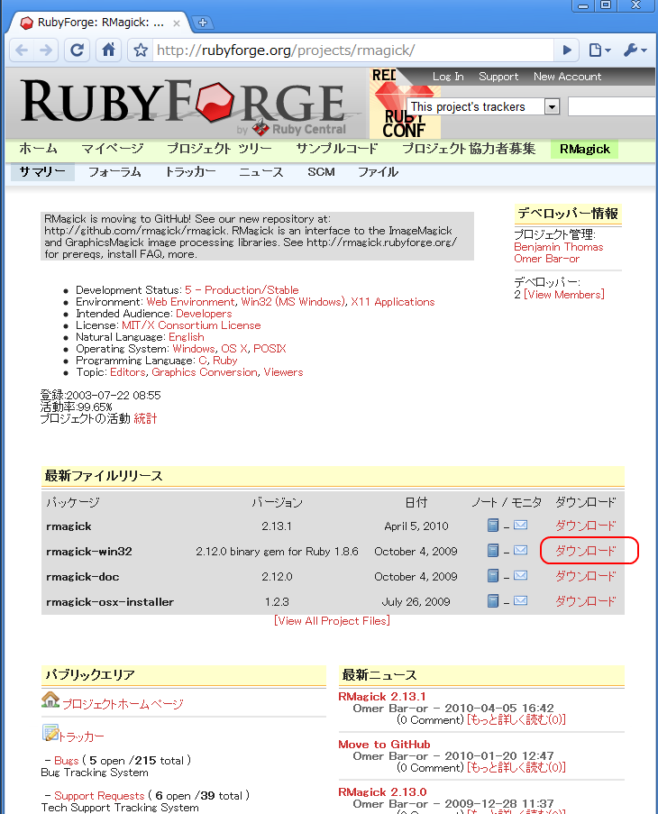
Task: Click the 統計 project activity link
Action: coord(145,418)
